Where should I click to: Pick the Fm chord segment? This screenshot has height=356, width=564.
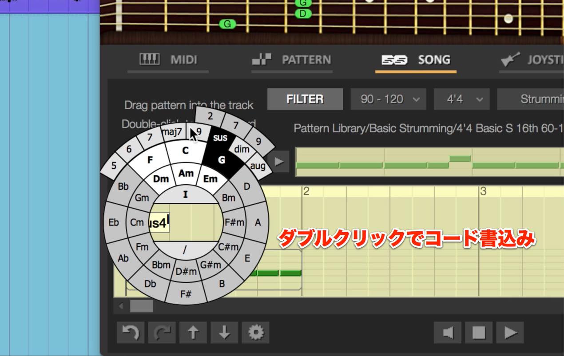pyautogui.click(x=142, y=247)
